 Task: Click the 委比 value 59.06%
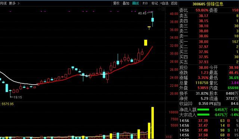[x=202, y=10]
